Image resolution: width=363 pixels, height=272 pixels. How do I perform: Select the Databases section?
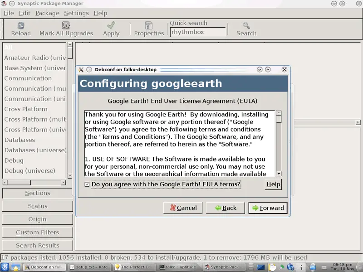pyautogui.click(x=35, y=140)
